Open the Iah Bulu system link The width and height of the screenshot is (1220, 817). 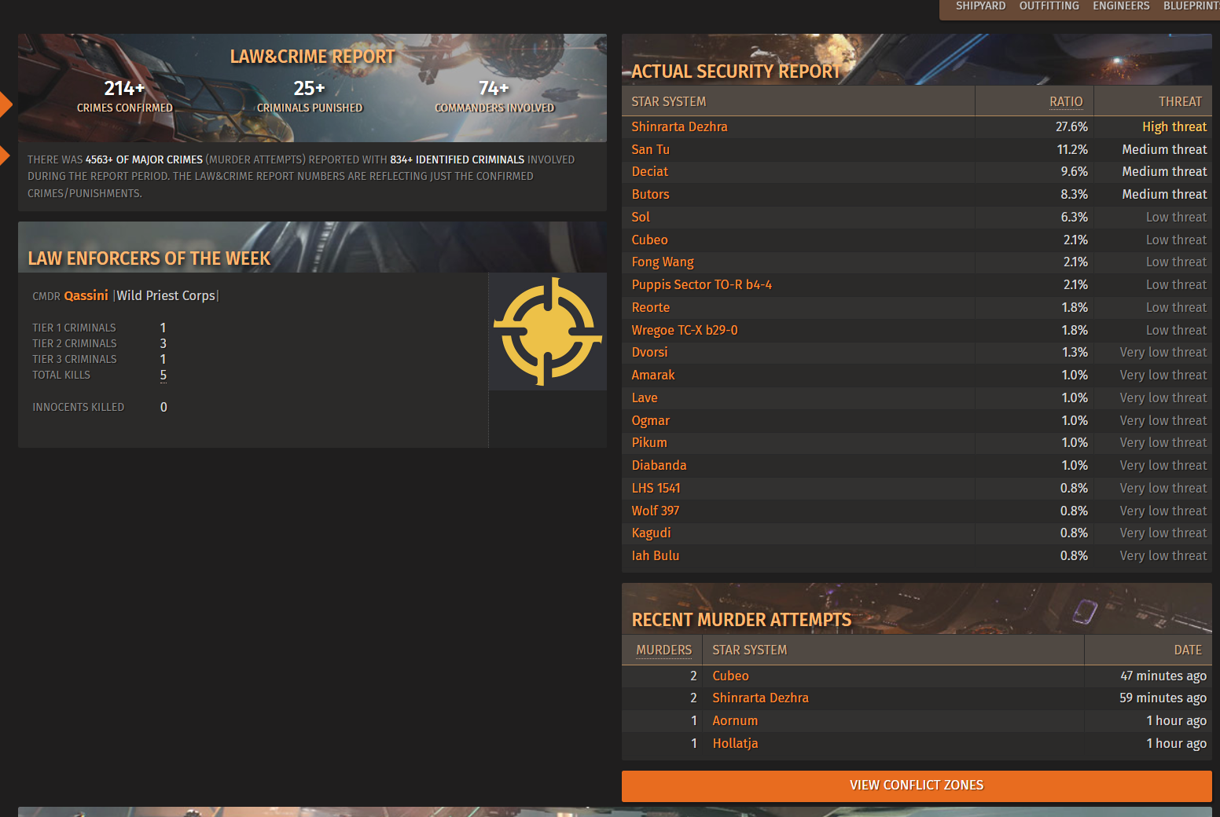(655, 555)
